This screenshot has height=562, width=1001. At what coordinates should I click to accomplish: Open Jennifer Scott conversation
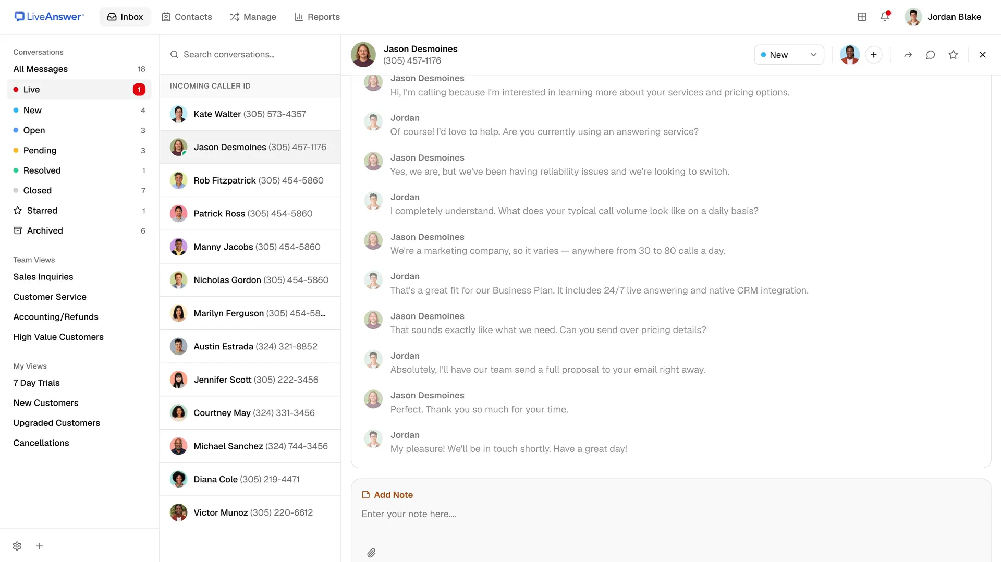tap(250, 380)
